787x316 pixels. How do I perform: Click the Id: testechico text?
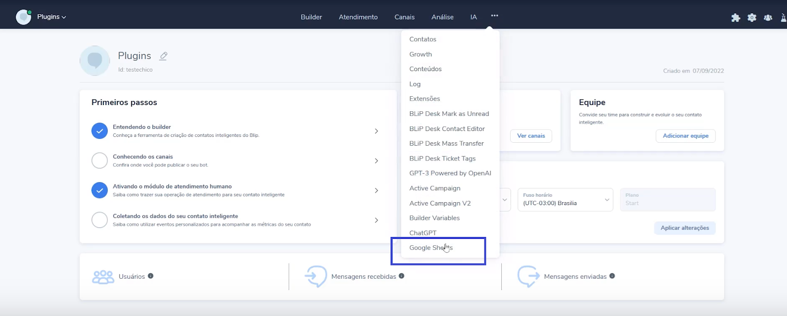click(x=135, y=70)
